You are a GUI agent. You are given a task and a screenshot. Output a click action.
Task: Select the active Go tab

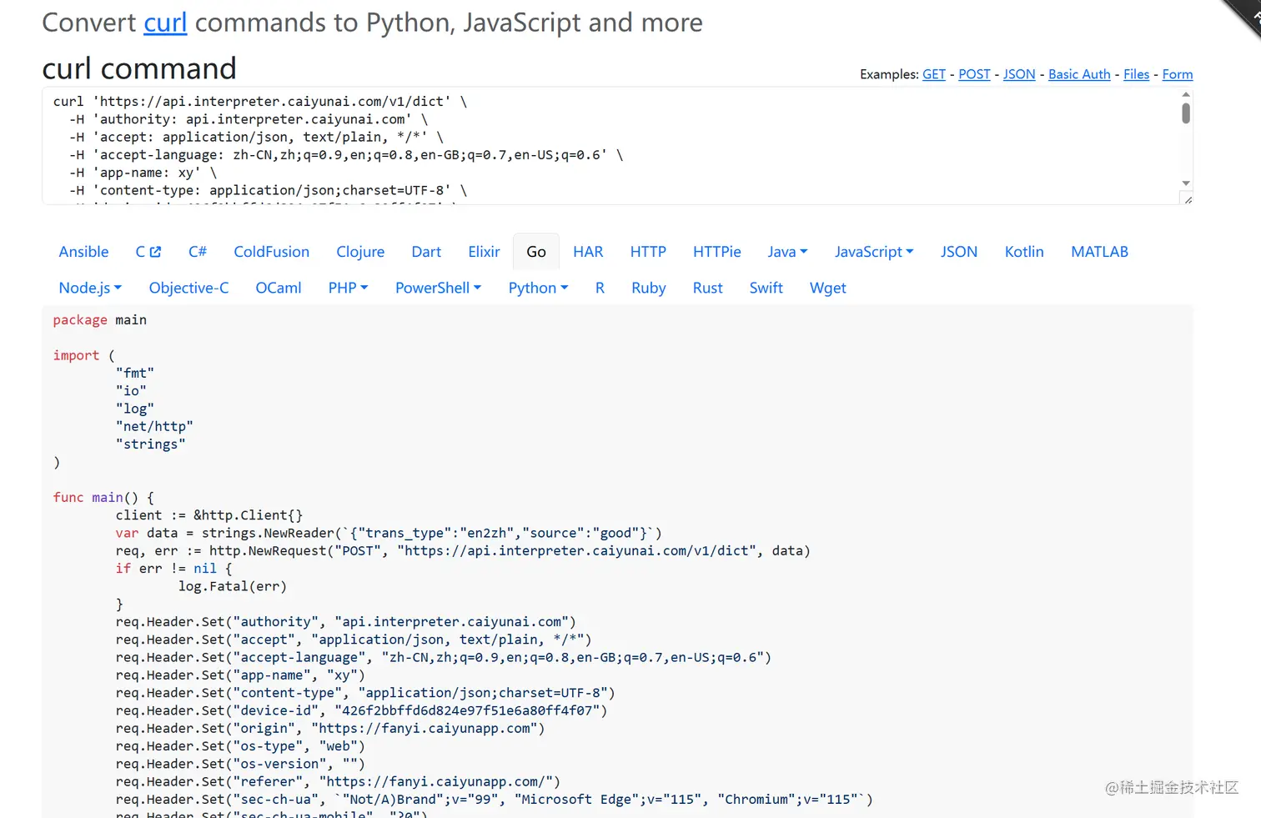tap(536, 252)
